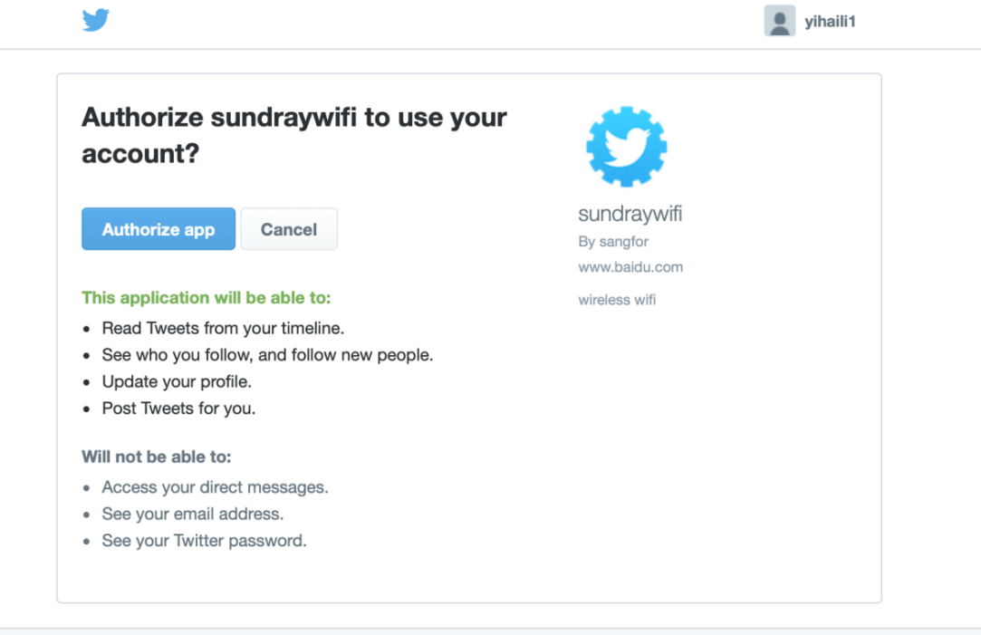
Task: Click the 'Update your profile' permission
Action: 177,381
